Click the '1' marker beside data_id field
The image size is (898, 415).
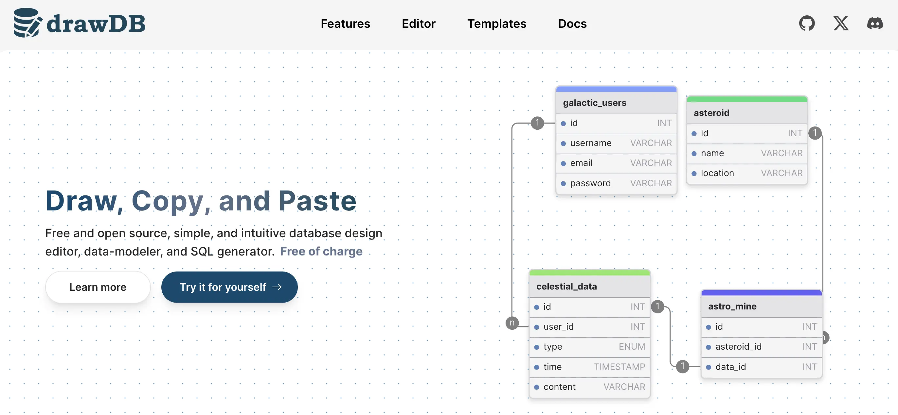point(682,366)
